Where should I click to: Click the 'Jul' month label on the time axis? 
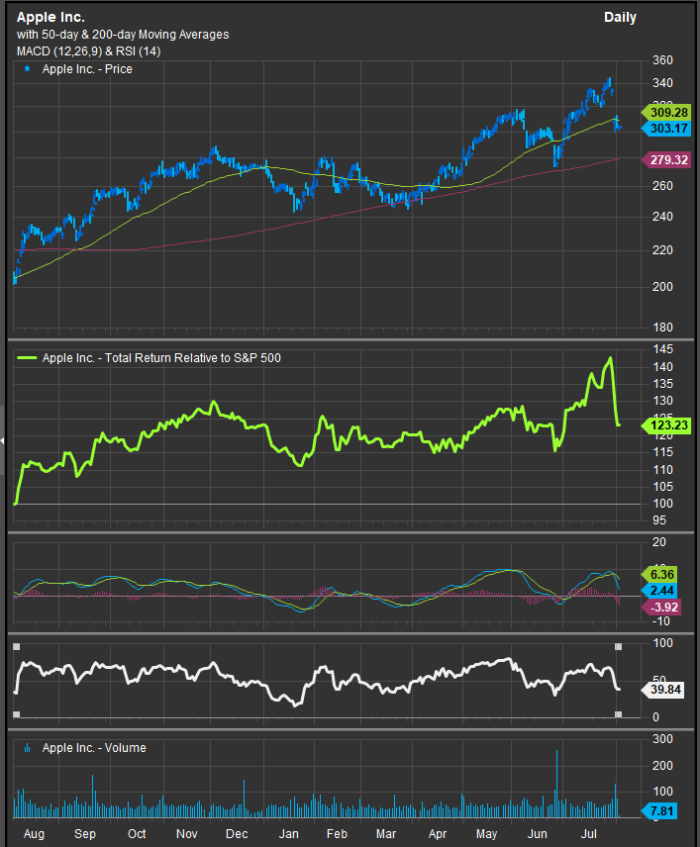point(588,834)
